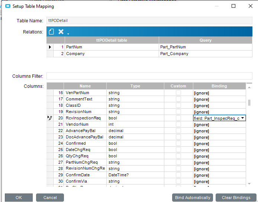Click Clear Bindings button

click(x=236, y=198)
